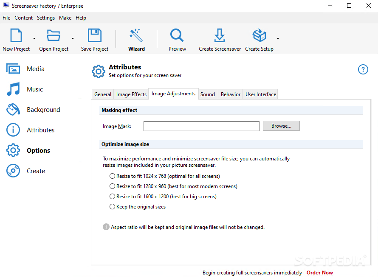Open the Settings menu
This screenshot has height=277, width=378.
click(46, 18)
